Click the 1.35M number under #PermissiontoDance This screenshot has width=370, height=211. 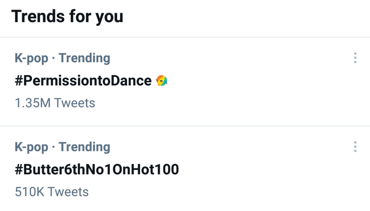[33, 103]
